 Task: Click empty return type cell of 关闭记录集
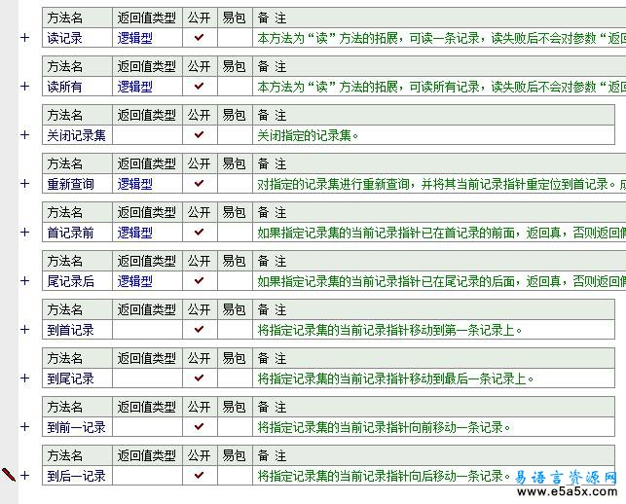click(147, 135)
